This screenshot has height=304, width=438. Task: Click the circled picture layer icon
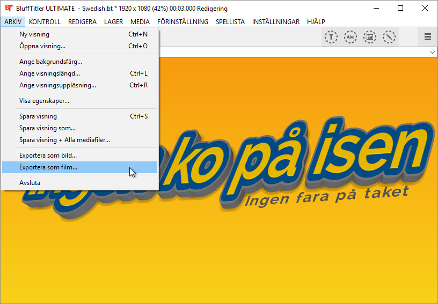369,37
